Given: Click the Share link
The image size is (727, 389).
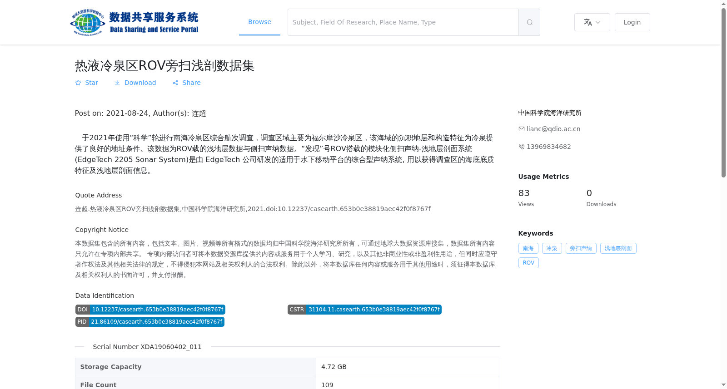Looking at the screenshot, I should 186,83.
